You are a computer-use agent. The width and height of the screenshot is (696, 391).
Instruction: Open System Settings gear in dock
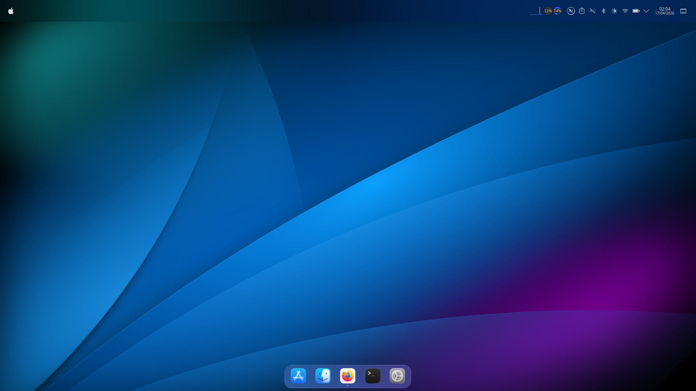tap(397, 376)
